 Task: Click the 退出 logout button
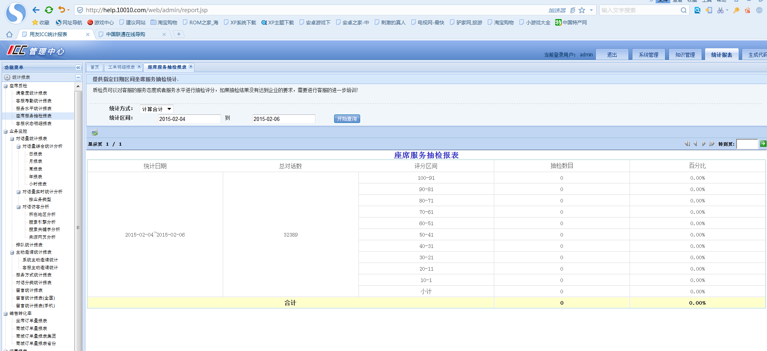[612, 55]
